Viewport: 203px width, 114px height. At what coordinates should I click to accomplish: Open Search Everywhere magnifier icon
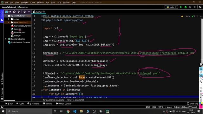coord(200,7)
